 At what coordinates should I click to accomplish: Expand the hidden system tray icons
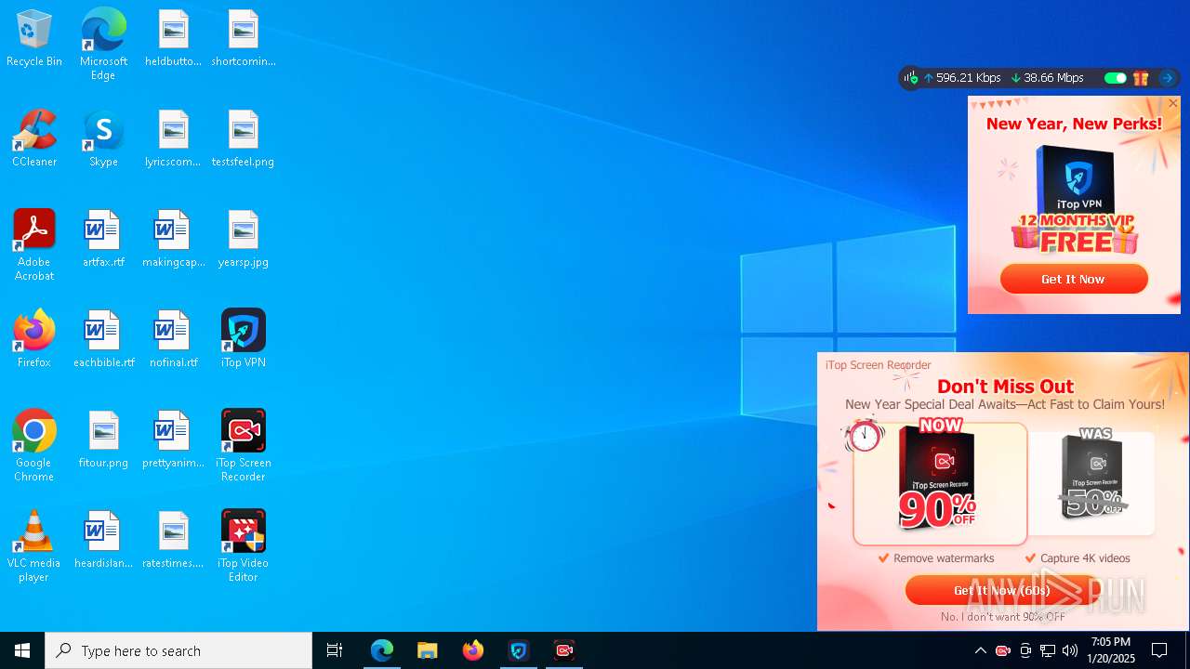pyautogui.click(x=980, y=650)
